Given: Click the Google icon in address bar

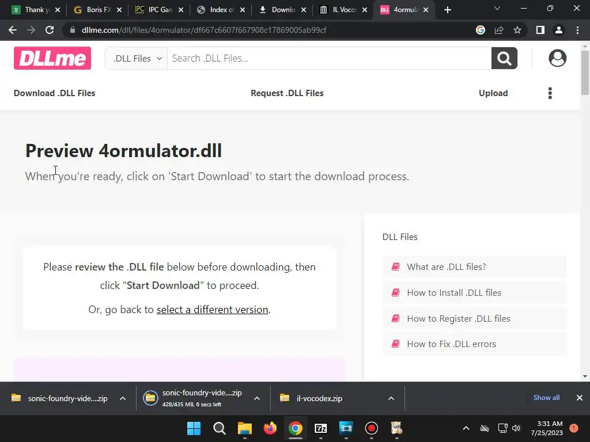Looking at the screenshot, I should [x=480, y=30].
